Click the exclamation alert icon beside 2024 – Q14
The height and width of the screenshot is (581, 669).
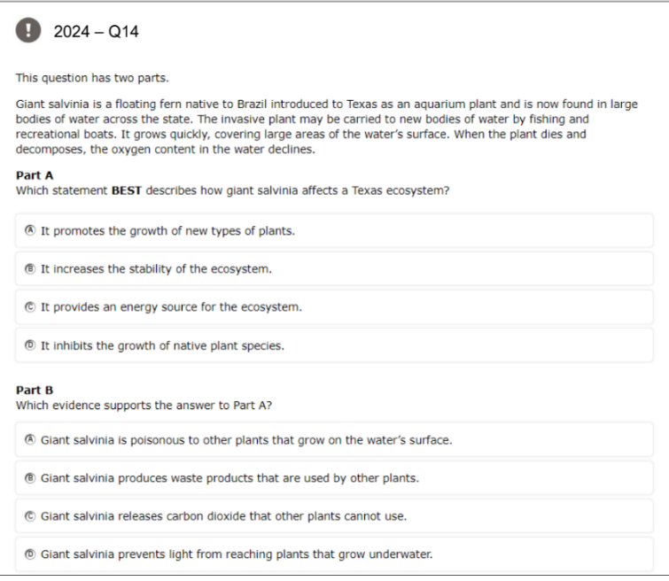tap(28, 30)
